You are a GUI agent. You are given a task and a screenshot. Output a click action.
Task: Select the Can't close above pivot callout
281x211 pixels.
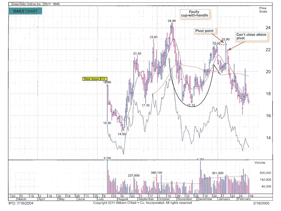pos(252,36)
